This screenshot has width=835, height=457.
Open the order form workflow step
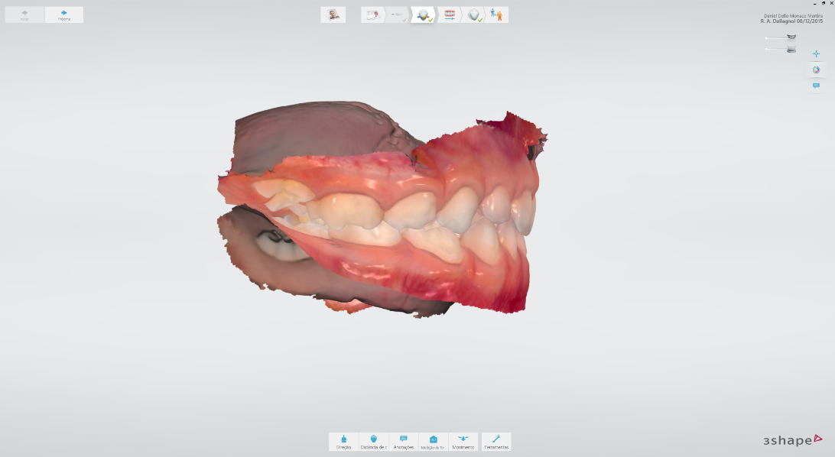(x=373, y=15)
